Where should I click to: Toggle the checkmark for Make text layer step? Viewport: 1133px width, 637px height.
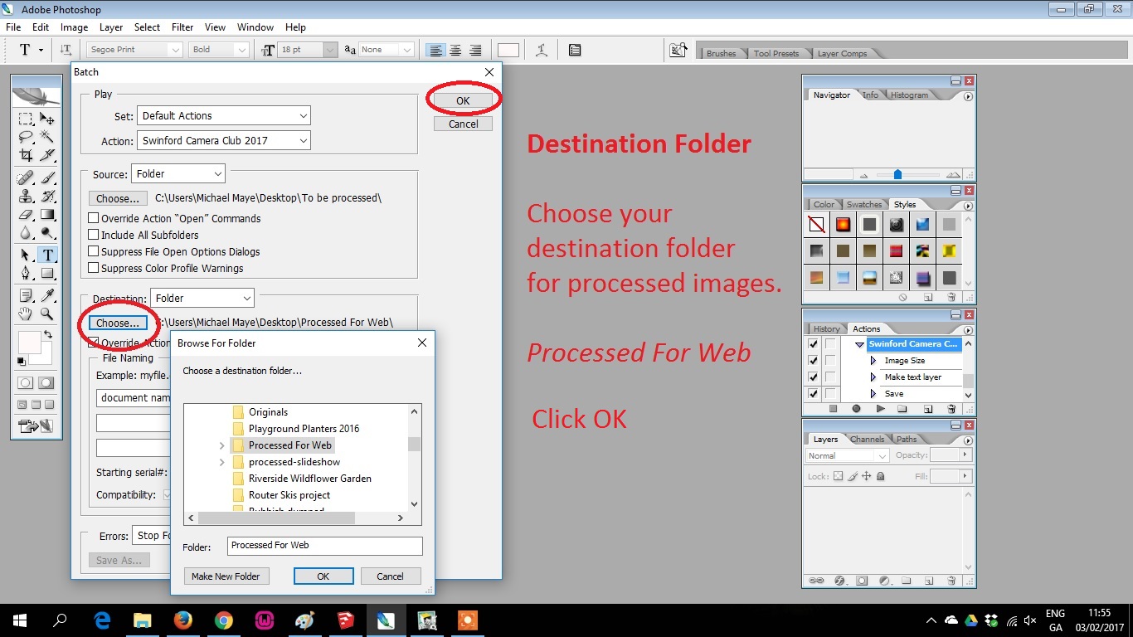(813, 377)
